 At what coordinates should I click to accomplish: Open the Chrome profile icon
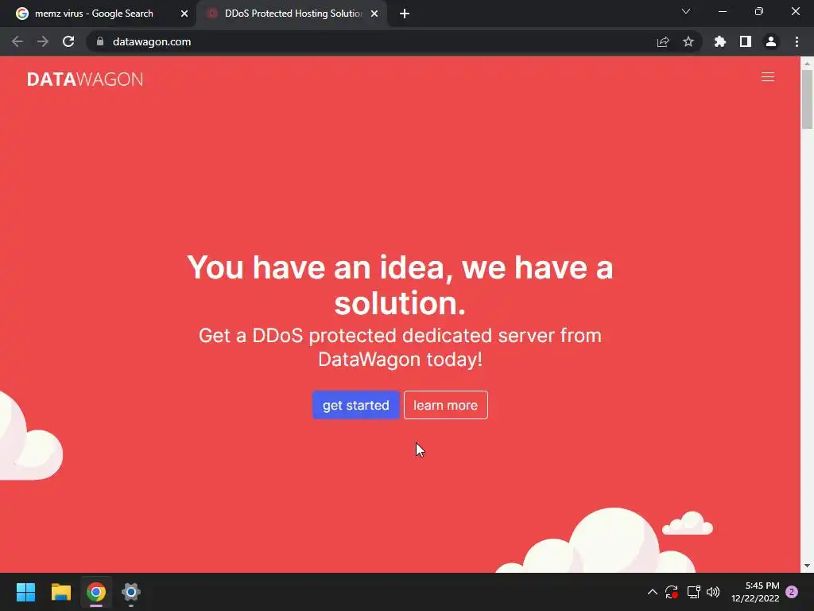coord(771,41)
